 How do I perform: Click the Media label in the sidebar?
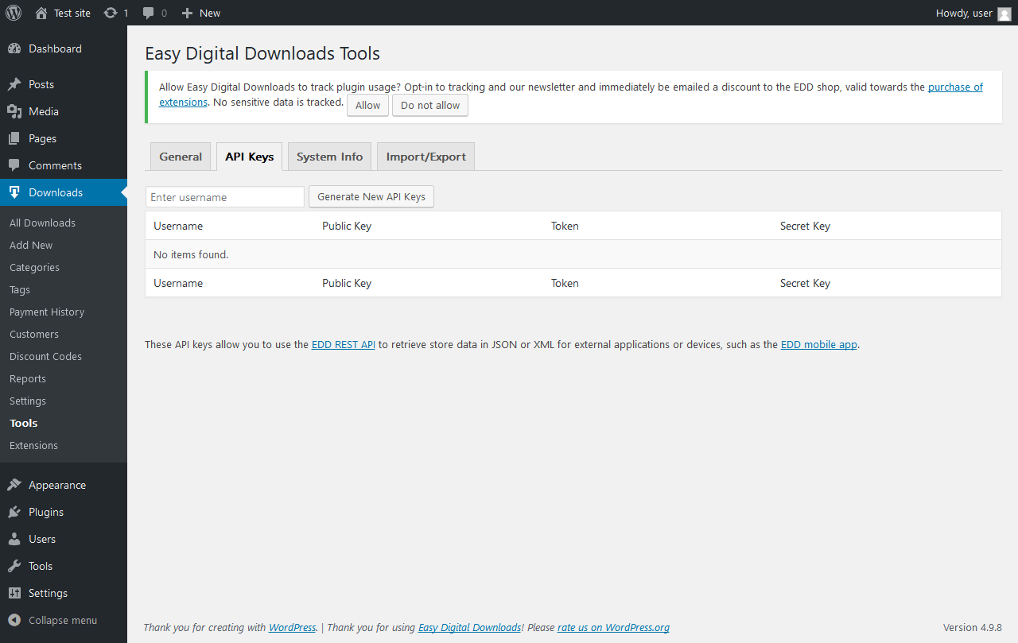[44, 111]
